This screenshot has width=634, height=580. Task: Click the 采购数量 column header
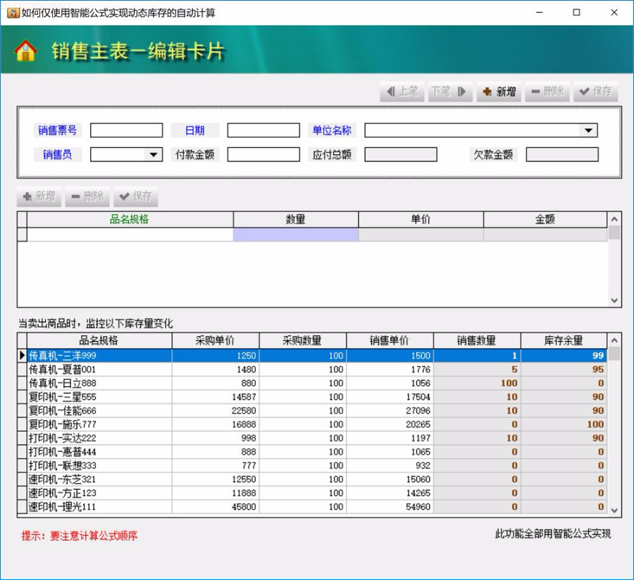pyautogui.click(x=303, y=340)
